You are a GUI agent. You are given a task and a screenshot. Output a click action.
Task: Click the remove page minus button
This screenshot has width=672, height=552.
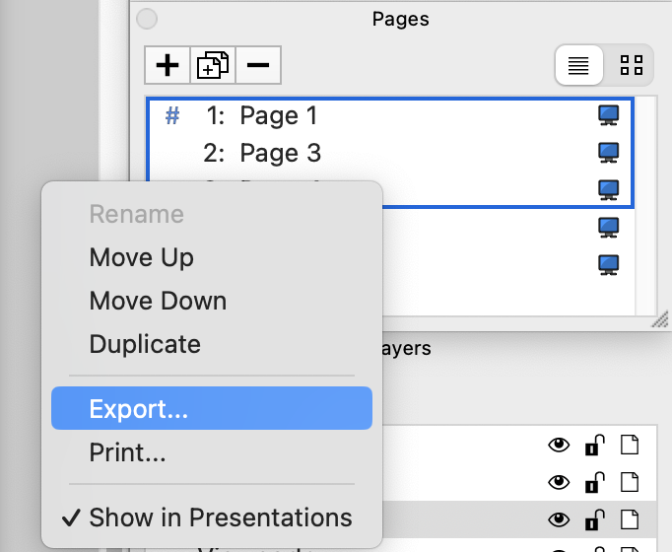(258, 65)
